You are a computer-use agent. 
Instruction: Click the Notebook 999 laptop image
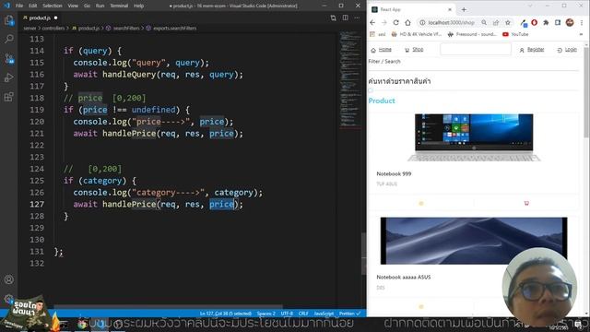[x=474, y=137]
